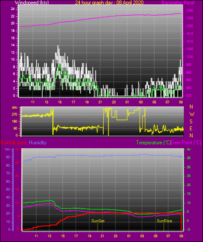Click the E compass direction label
This screenshot has height=242, width=203.
point(191,129)
